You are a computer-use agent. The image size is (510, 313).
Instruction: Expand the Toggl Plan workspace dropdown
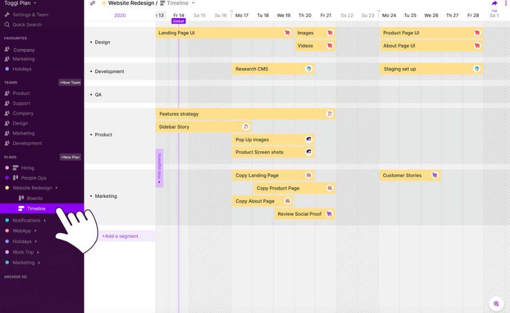(x=35, y=3)
